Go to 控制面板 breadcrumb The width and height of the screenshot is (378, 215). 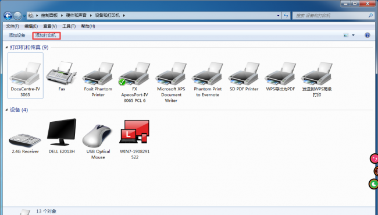click(49, 16)
